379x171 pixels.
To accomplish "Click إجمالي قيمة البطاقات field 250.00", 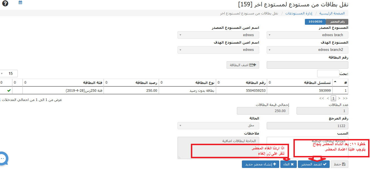I will [x=263, y=111].
